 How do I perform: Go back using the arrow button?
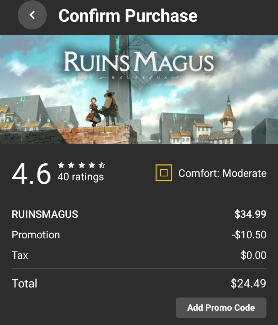click(32, 15)
